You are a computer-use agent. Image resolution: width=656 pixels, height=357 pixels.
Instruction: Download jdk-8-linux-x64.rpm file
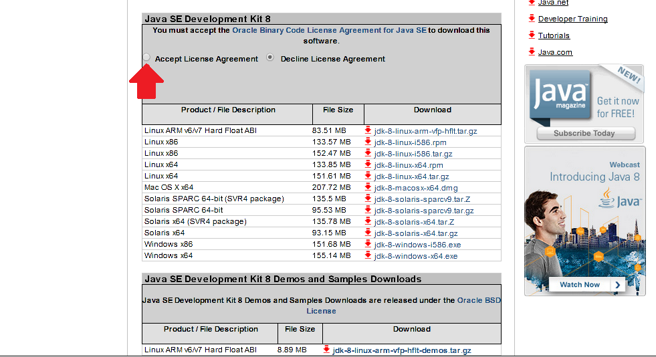409,164
